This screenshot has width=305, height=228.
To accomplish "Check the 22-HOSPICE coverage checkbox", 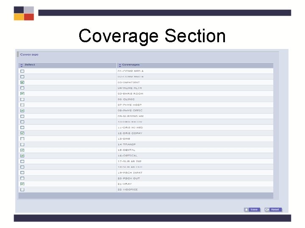I will [22, 190].
